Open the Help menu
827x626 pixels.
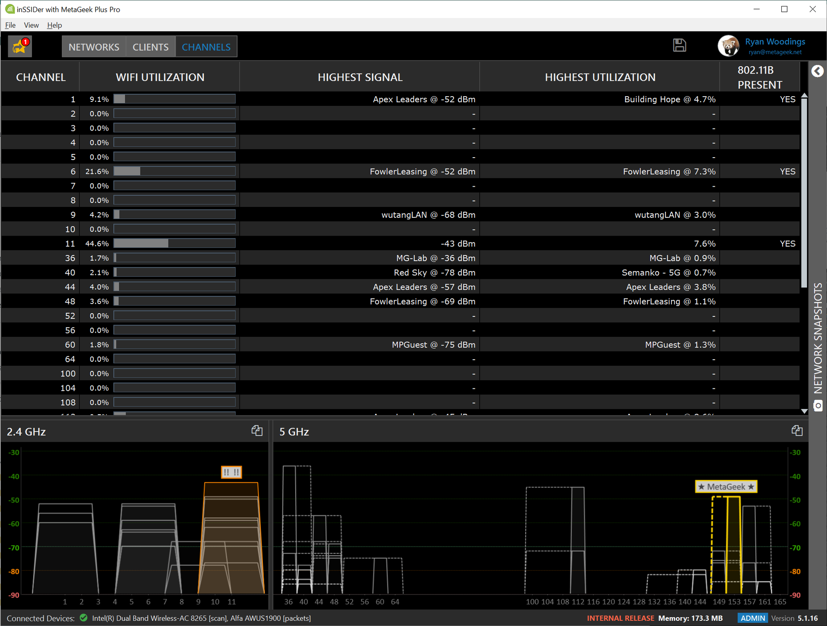54,25
